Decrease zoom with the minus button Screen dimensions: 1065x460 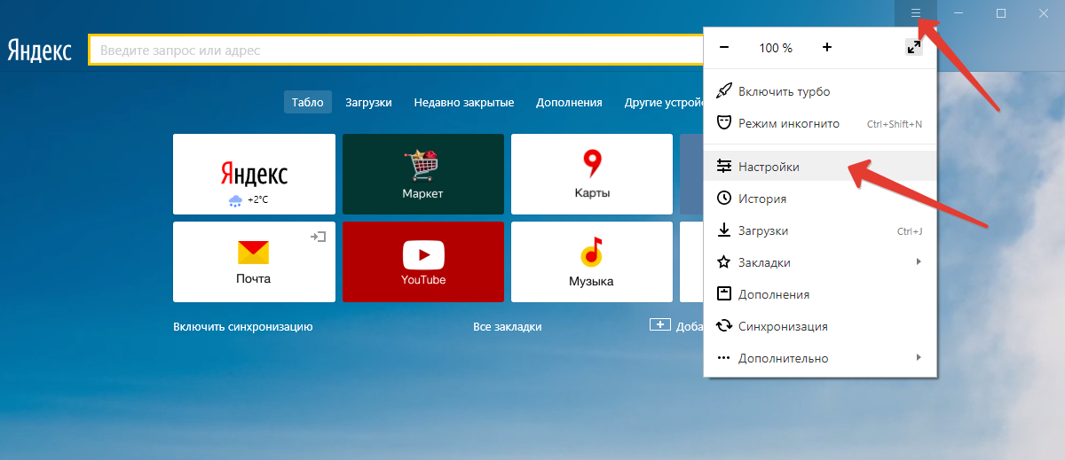(724, 48)
